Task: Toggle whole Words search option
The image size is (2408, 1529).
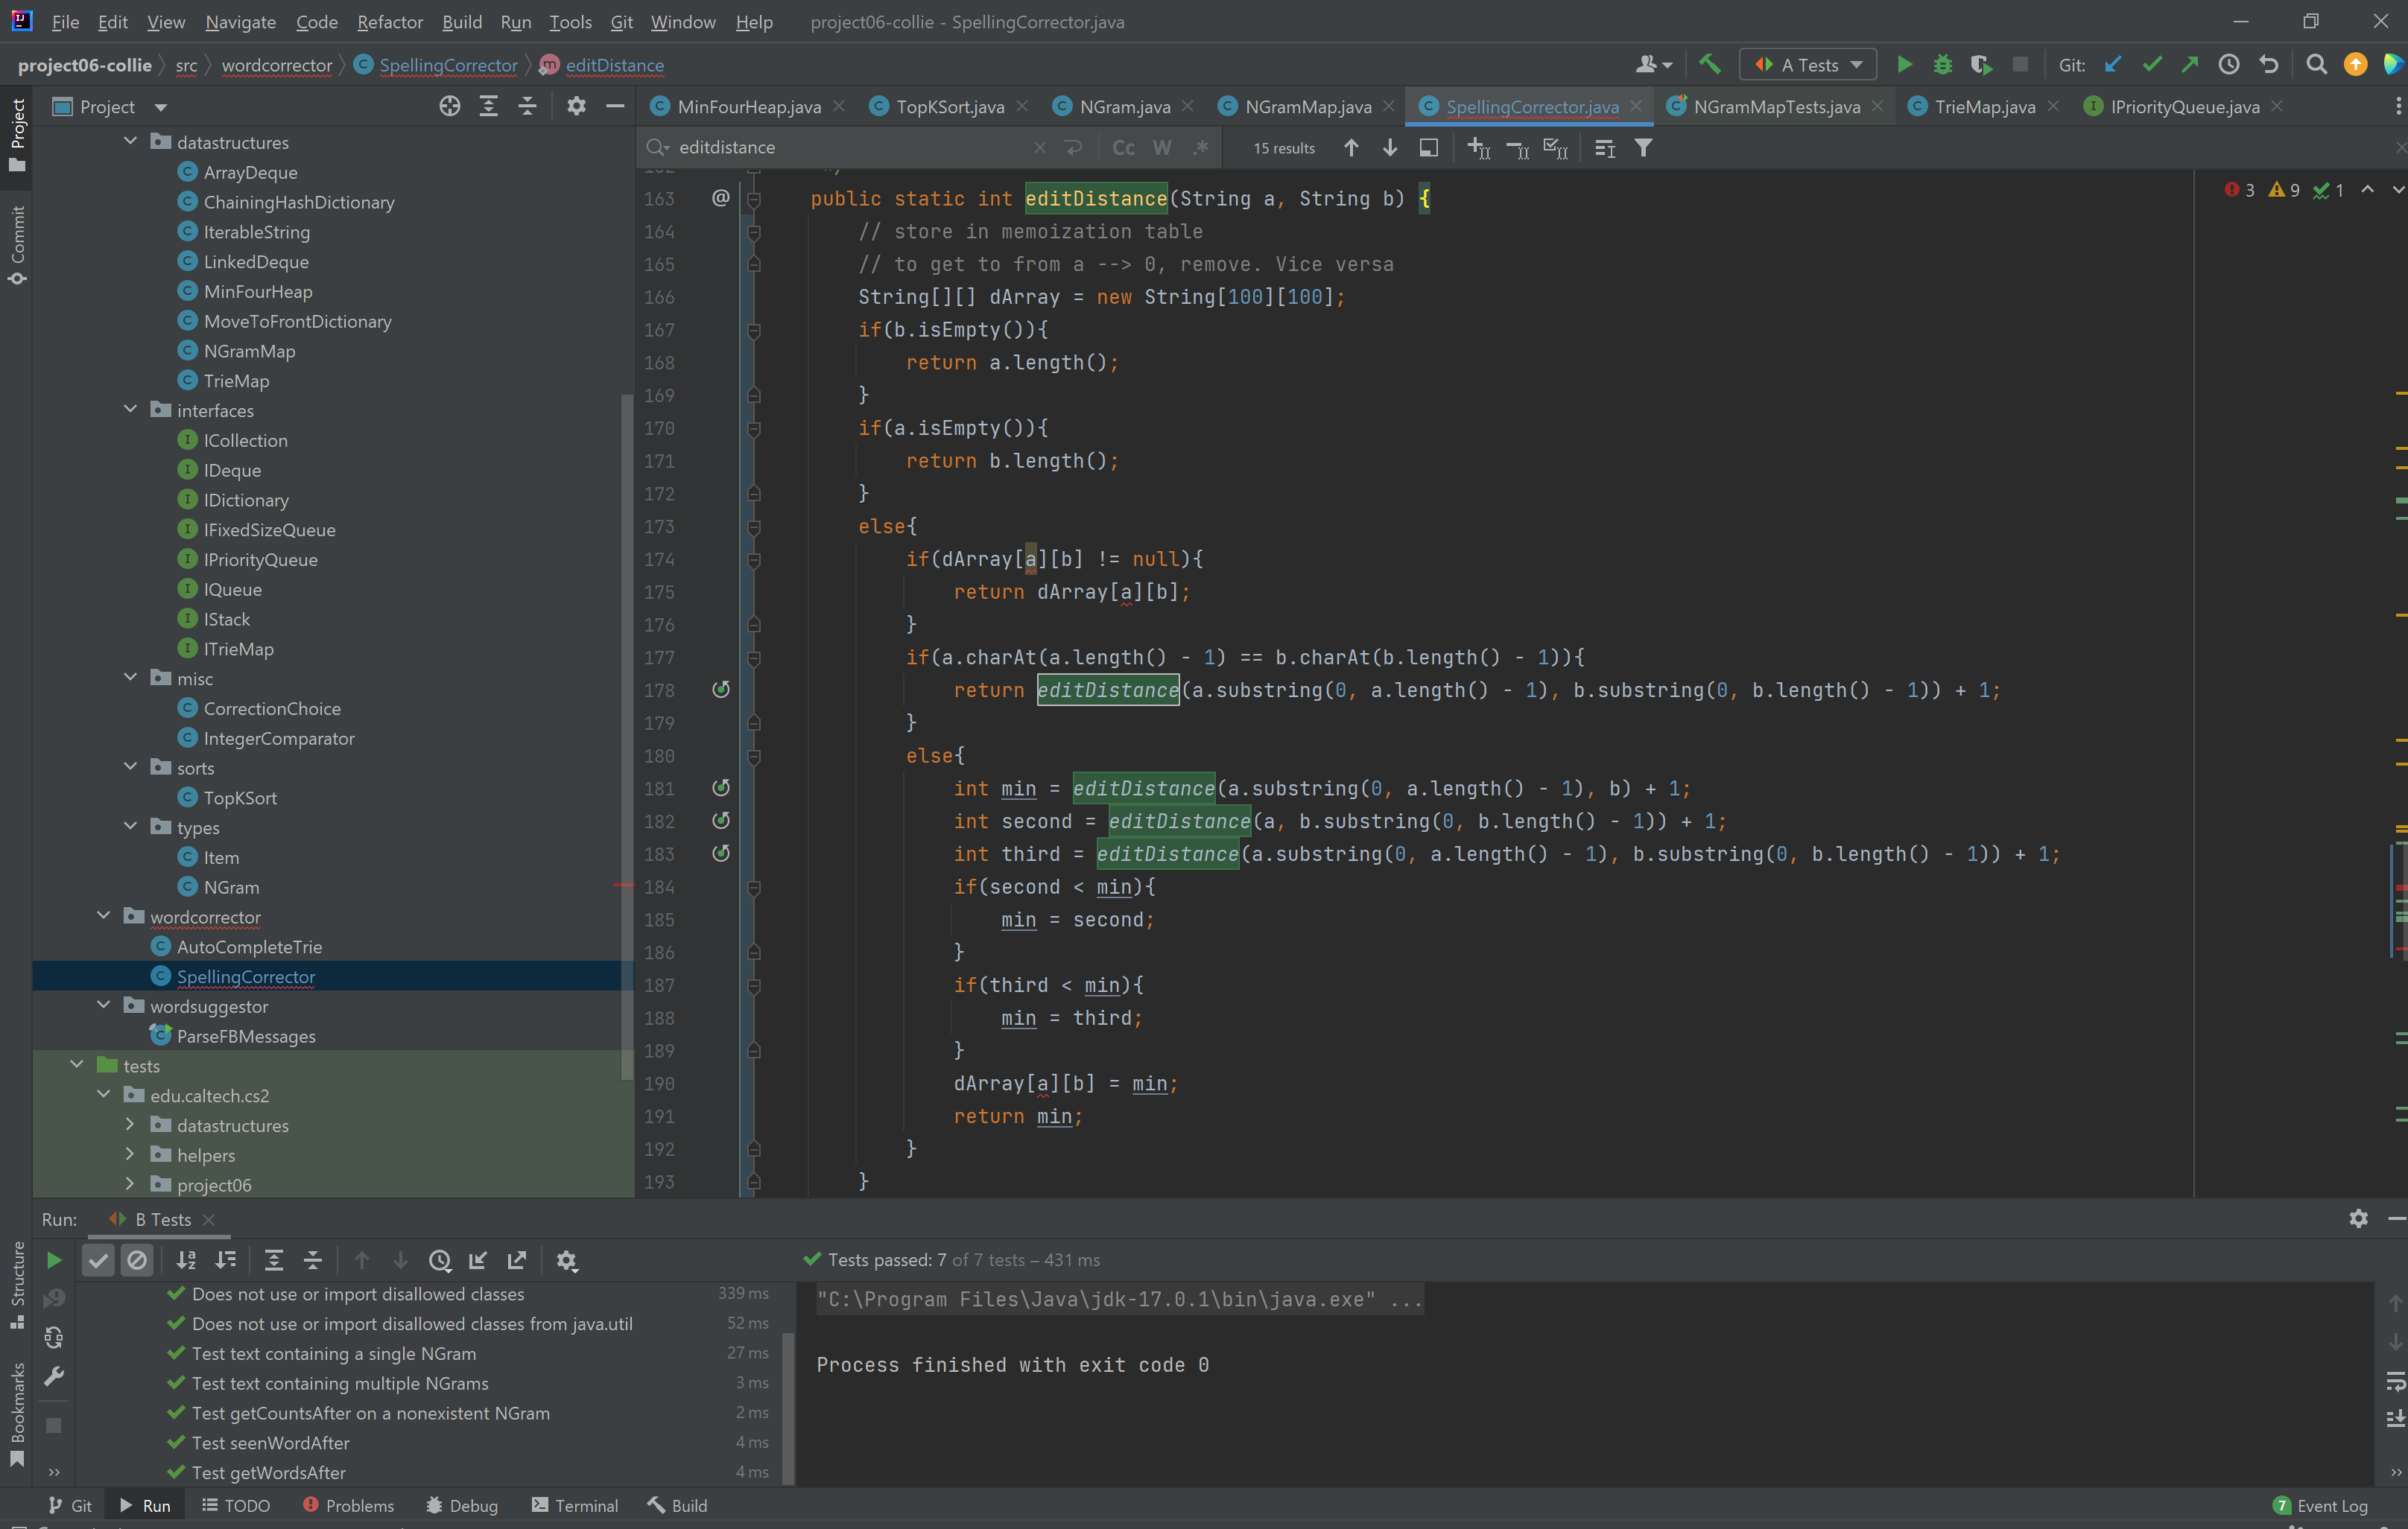Action: click(1161, 148)
